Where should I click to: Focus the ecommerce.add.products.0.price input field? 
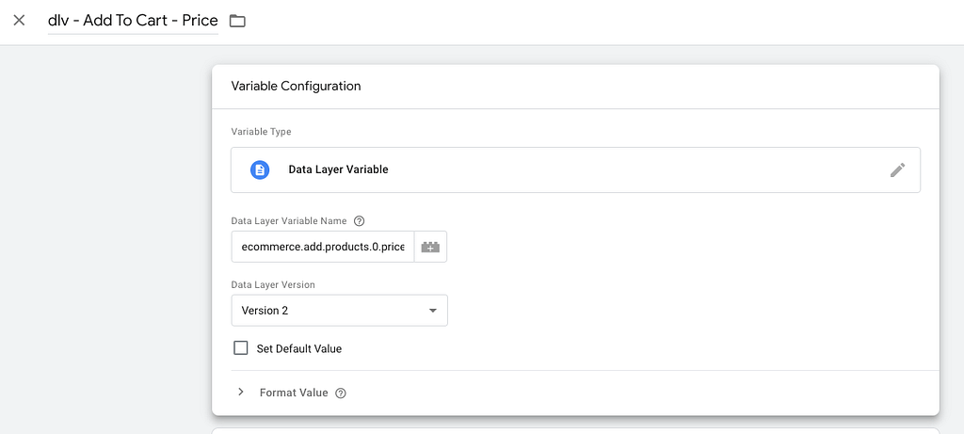point(323,247)
